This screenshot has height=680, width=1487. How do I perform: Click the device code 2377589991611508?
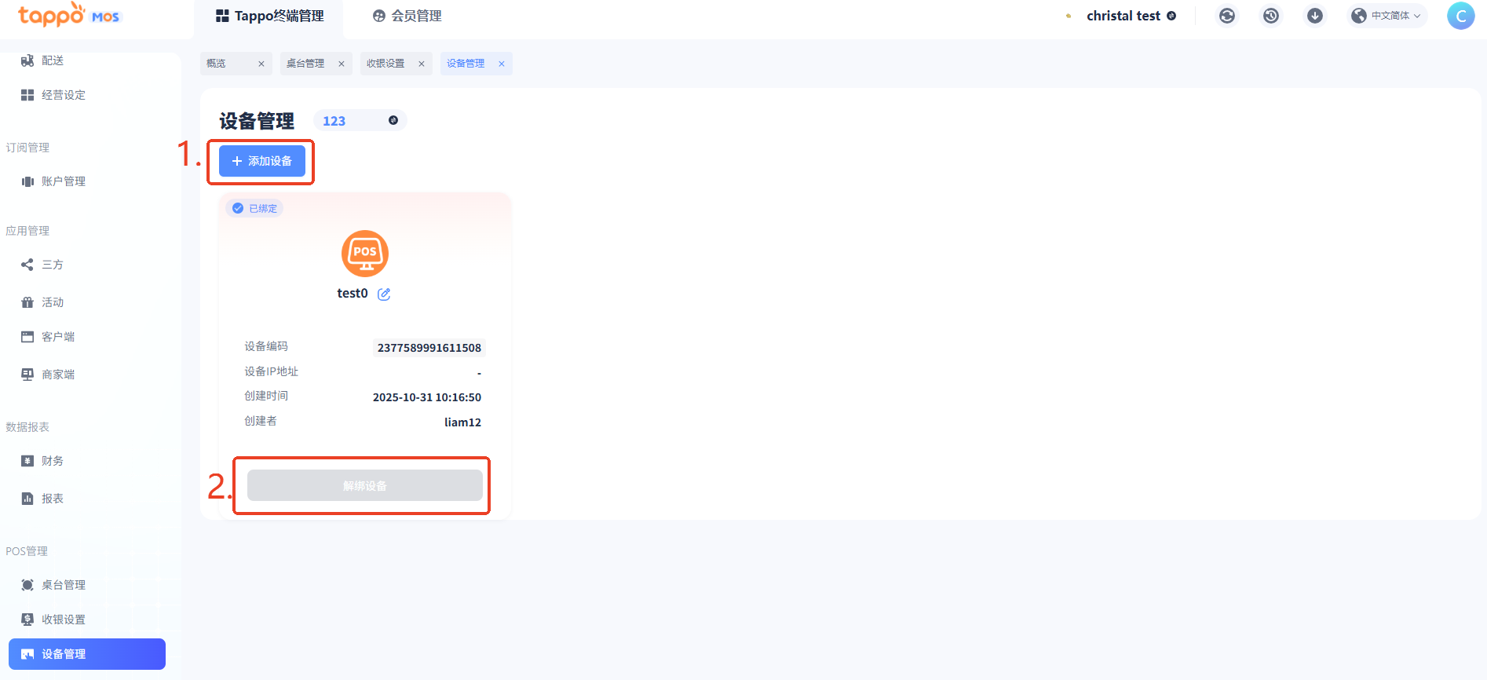[429, 348]
